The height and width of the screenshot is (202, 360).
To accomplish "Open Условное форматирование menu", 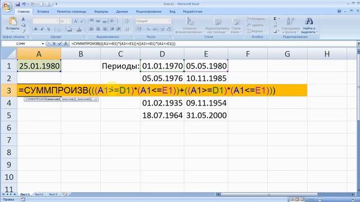I will [190, 25].
